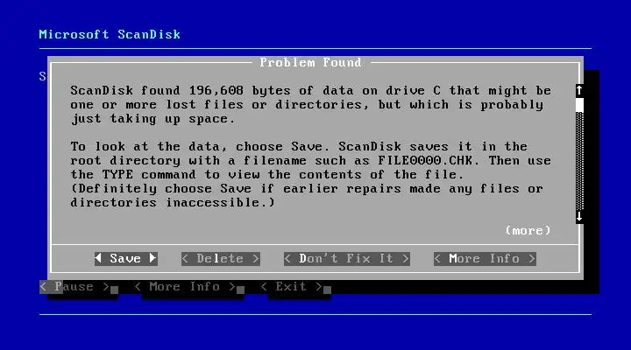Viewport: 631px width, 350px height.
Task: Click More Info in the background ScanDisk window
Action: (x=185, y=287)
